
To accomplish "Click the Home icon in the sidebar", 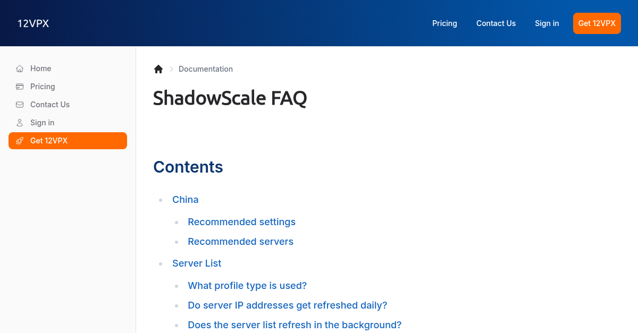I will point(19,69).
